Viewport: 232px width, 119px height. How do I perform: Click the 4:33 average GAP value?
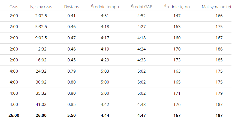[x=141, y=60]
